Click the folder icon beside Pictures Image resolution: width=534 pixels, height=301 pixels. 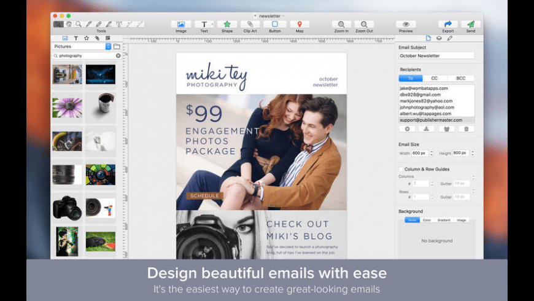[117, 46]
